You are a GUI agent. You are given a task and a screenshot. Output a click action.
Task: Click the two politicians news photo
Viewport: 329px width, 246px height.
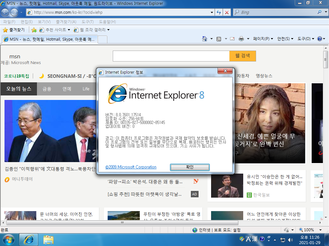pyautogui.click(x=50, y=131)
